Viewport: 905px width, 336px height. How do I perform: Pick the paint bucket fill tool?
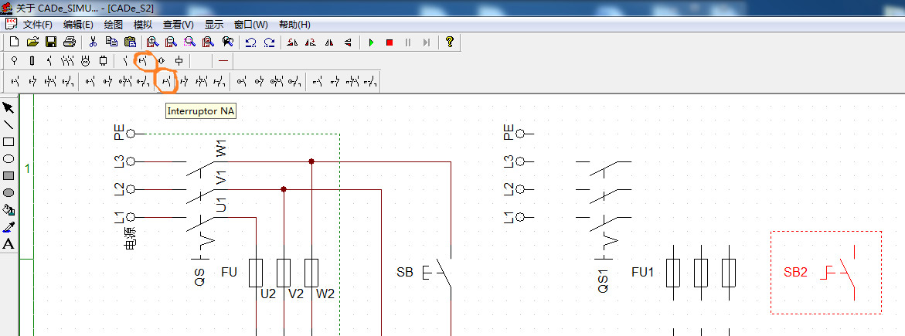pos(8,209)
